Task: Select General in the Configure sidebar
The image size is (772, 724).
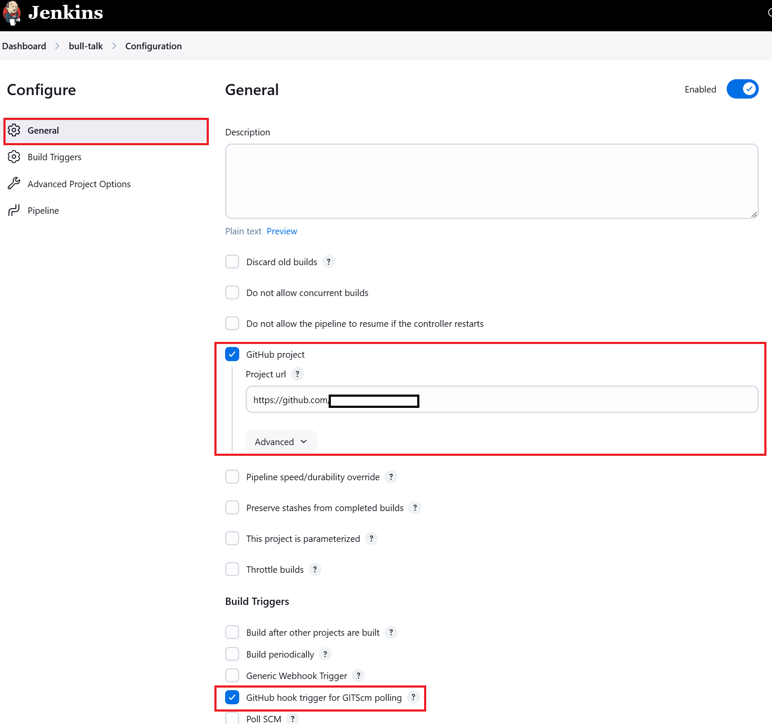Action: click(x=106, y=130)
